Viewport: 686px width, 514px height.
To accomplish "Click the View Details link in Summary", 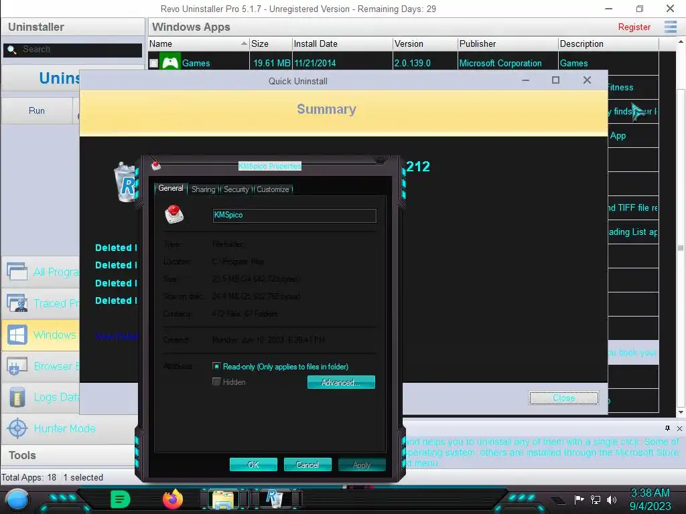I will [117, 336].
